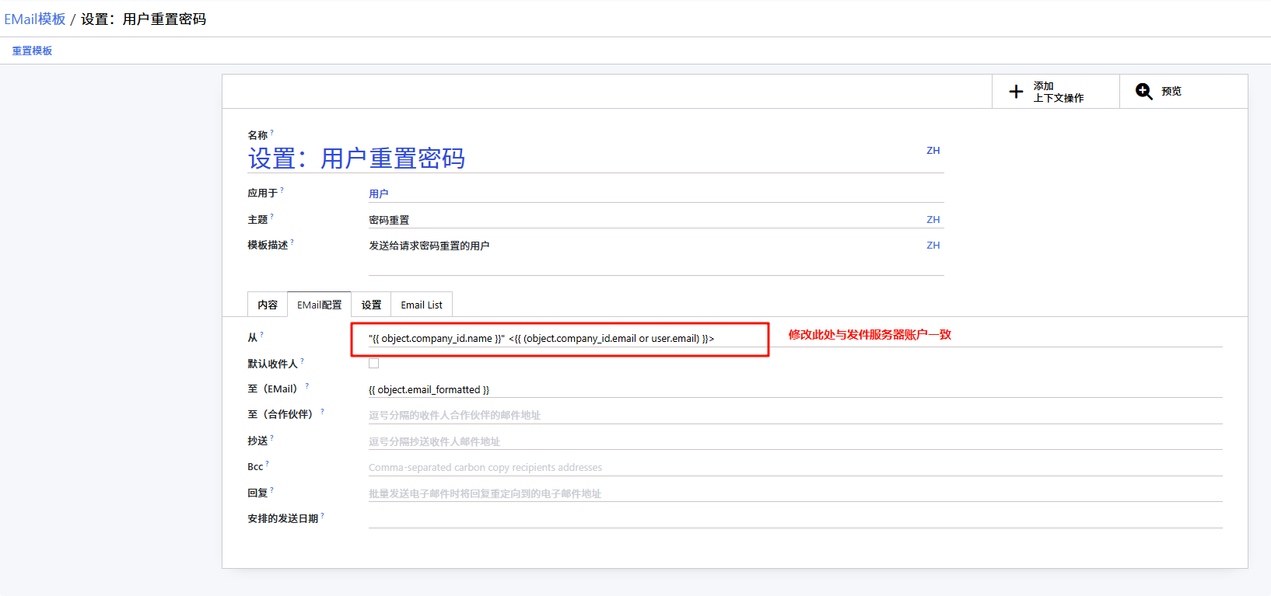Click the plus icon for adding context action
The width and height of the screenshot is (1271, 596).
tap(1016, 92)
